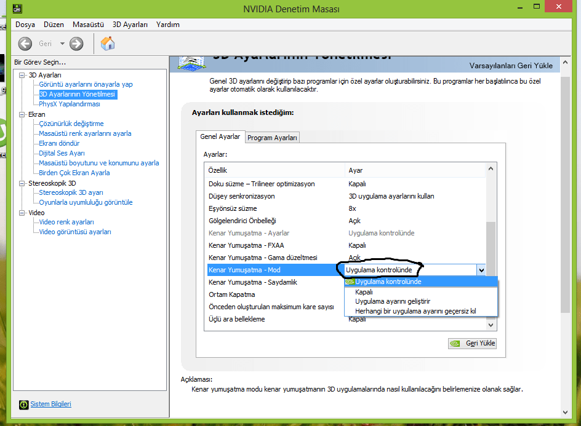581x426 pixels.
Task: Collapse the 3D Ayarları tree node
Action: click(22, 75)
